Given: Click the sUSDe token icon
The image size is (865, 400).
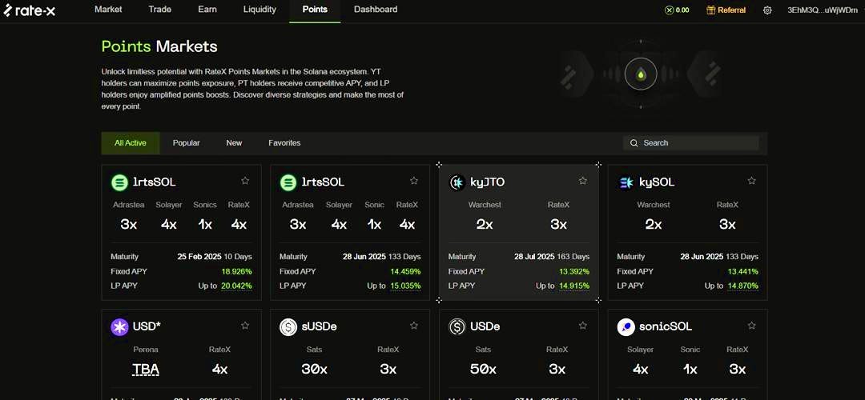Looking at the screenshot, I should [x=288, y=326].
